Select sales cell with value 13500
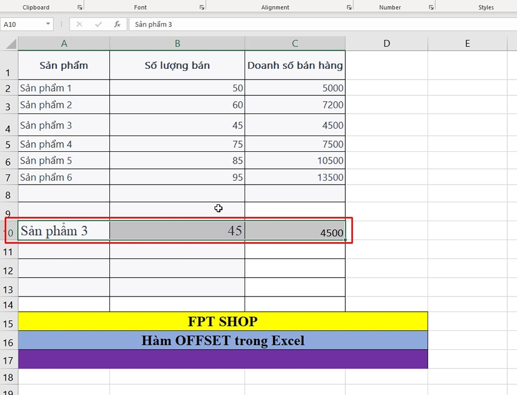The width and height of the screenshot is (517, 395). (x=295, y=177)
